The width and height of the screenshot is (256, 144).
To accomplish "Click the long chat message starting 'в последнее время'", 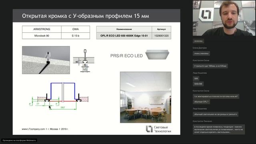I will coord(219,129).
